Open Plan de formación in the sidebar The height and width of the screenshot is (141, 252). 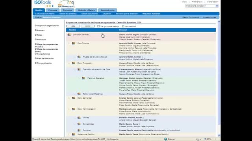point(45,58)
